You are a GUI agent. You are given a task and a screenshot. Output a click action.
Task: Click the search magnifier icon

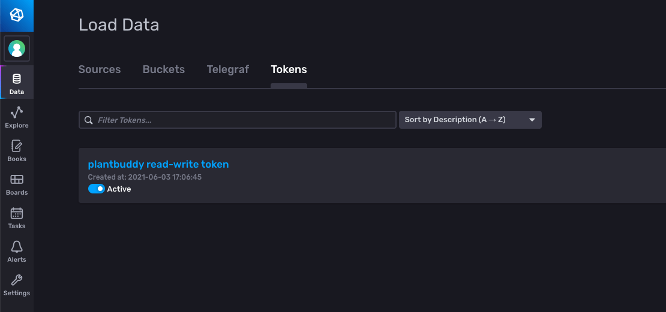(89, 120)
